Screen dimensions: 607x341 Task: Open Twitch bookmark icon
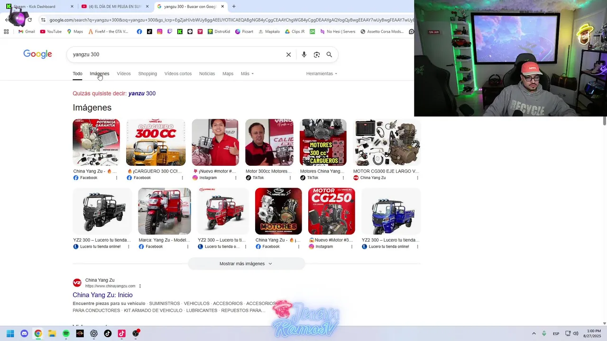[170, 32]
